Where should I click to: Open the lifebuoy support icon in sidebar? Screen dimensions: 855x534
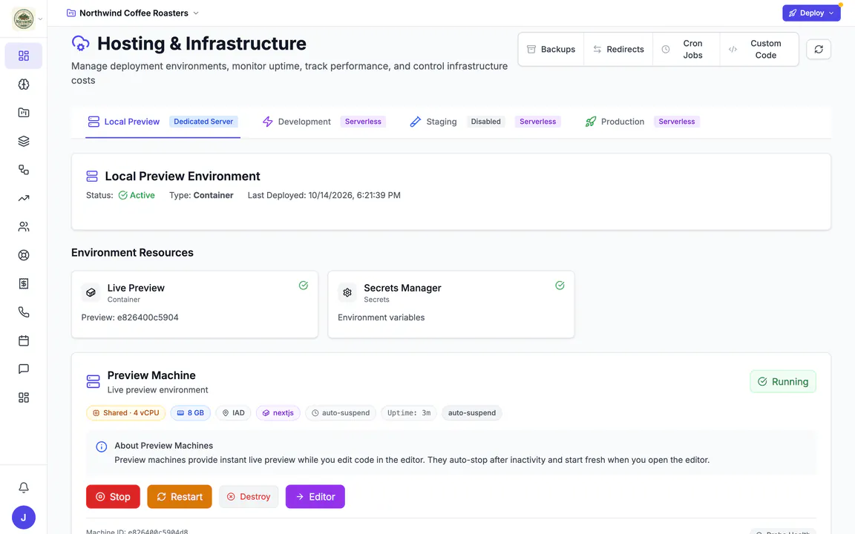click(x=24, y=255)
